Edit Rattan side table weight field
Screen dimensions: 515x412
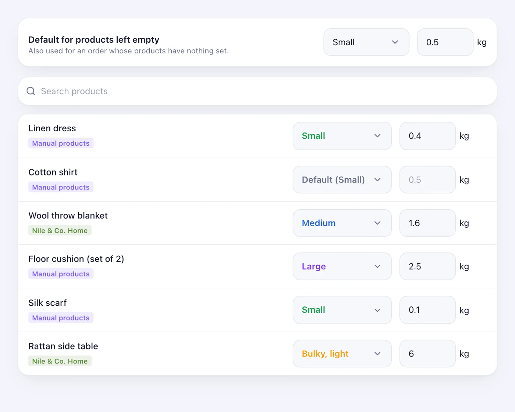[x=427, y=354]
